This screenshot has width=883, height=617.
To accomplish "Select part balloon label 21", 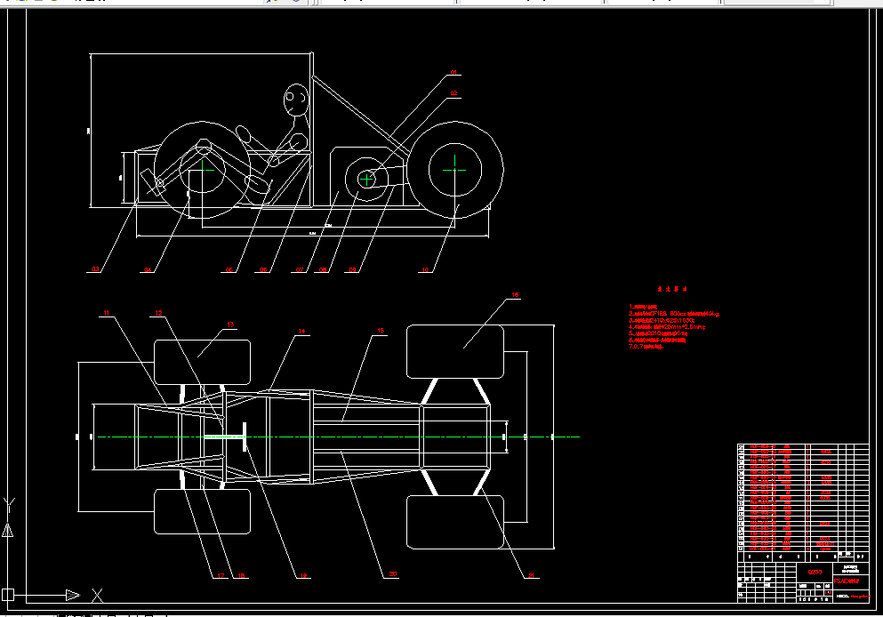I will [531, 575].
